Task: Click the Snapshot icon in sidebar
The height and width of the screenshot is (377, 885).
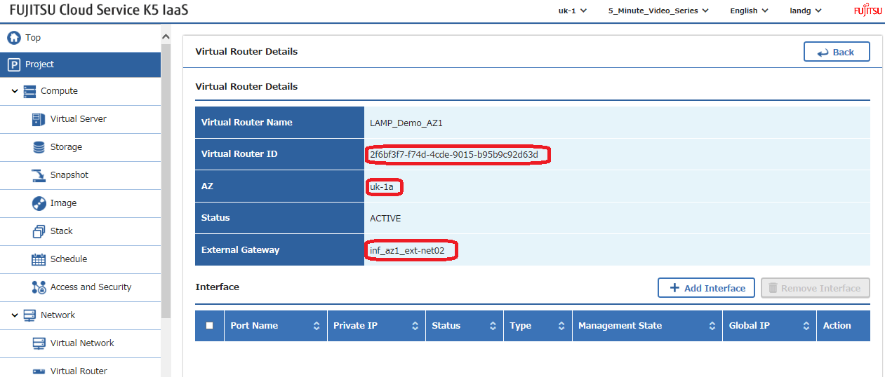Action: click(x=39, y=175)
